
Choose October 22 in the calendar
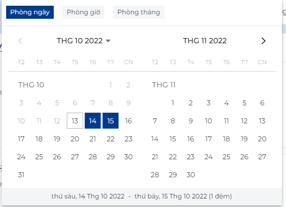(x=110, y=139)
